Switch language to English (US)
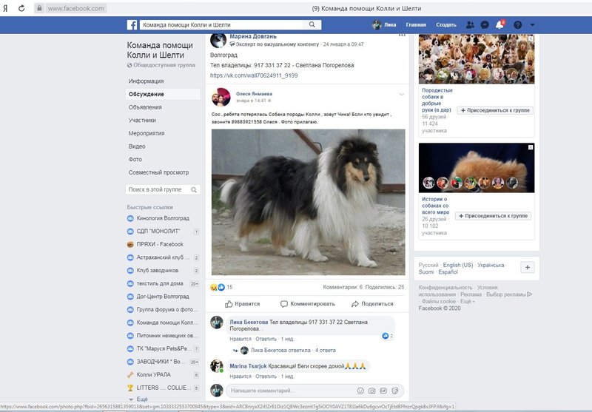The image size is (592, 412). pos(458,266)
